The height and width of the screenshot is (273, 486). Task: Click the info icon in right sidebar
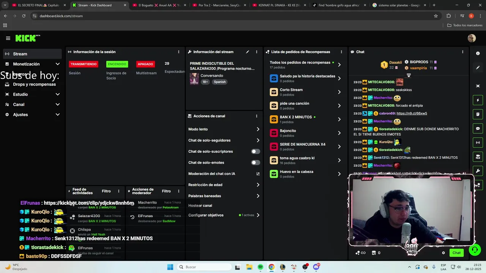click(478, 53)
